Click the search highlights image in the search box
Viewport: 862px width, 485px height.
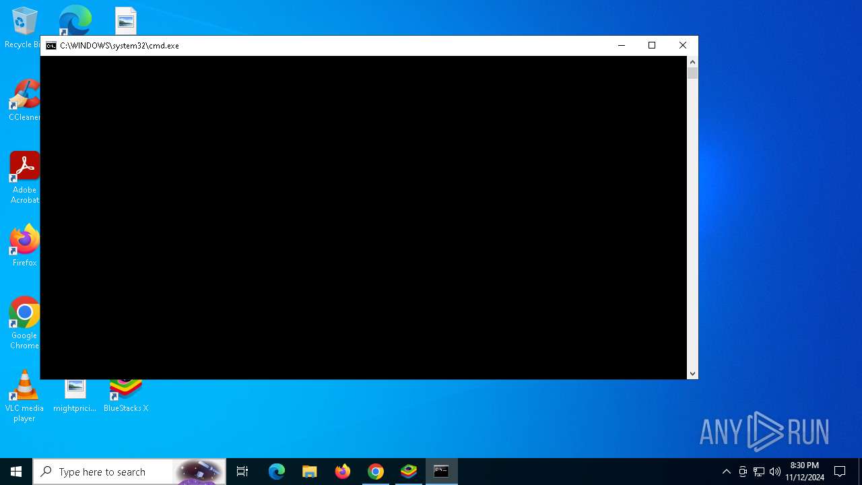pyautogui.click(x=198, y=472)
